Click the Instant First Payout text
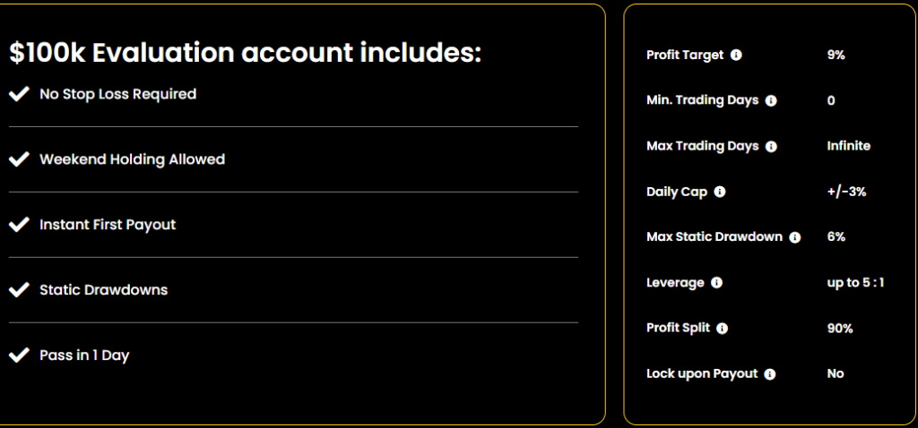 [x=108, y=225]
